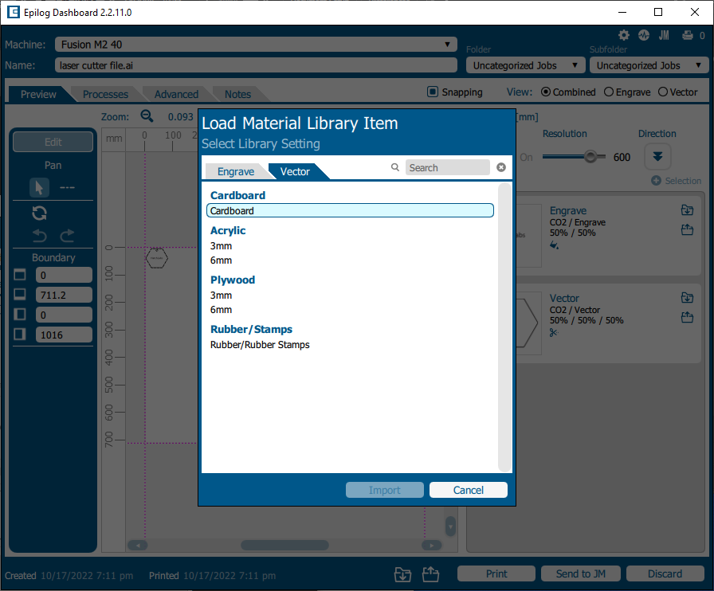The height and width of the screenshot is (591, 714).
Task: Click the undo arrow icon
Action: [x=39, y=236]
